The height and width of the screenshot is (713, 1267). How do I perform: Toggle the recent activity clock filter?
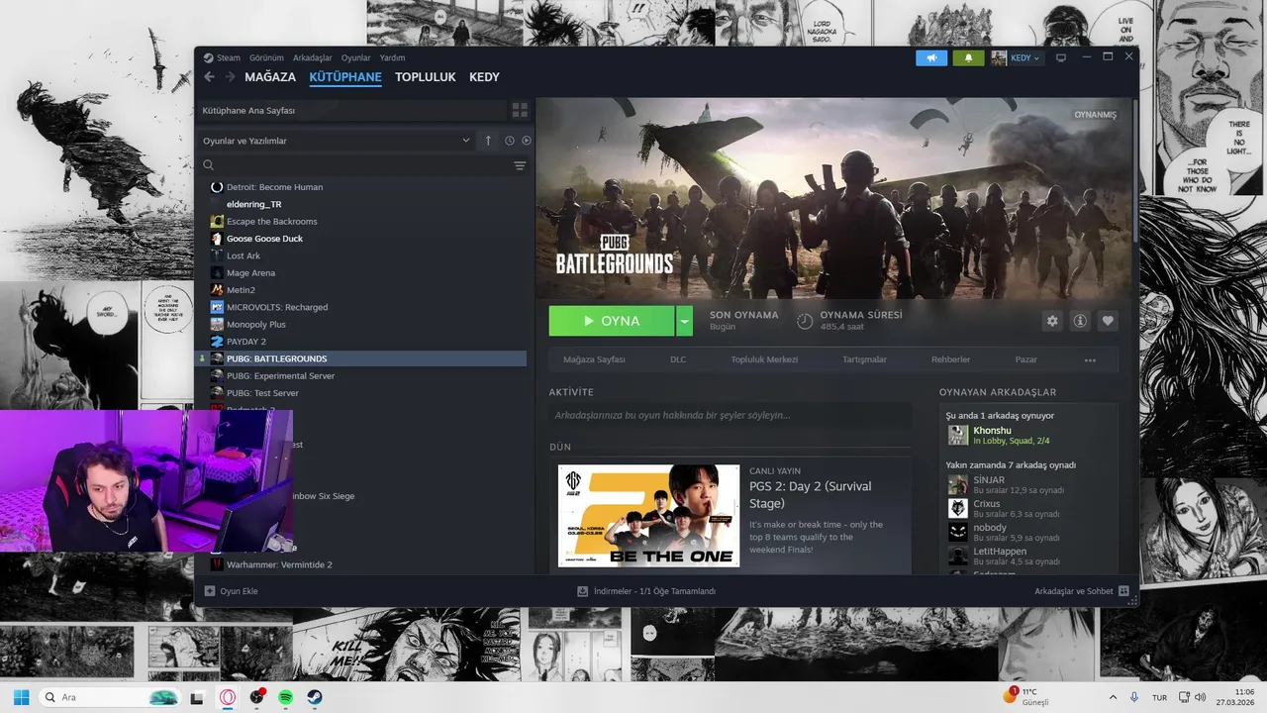pyautogui.click(x=510, y=141)
